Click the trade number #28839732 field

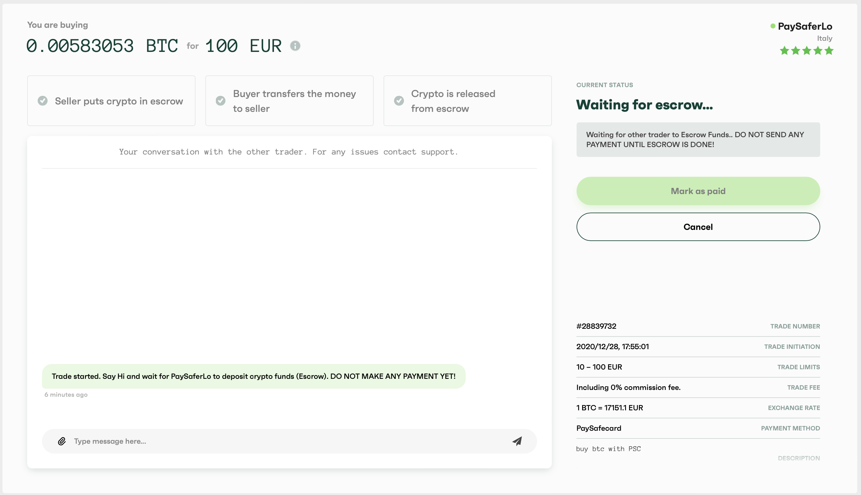tap(597, 326)
